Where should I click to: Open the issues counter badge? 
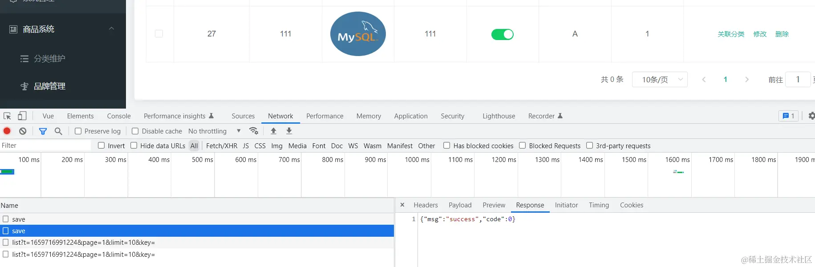[788, 116]
